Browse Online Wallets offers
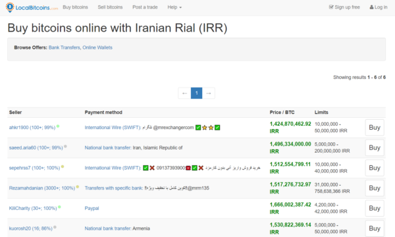This screenshot has height=237, width=395. pos(97,47)
